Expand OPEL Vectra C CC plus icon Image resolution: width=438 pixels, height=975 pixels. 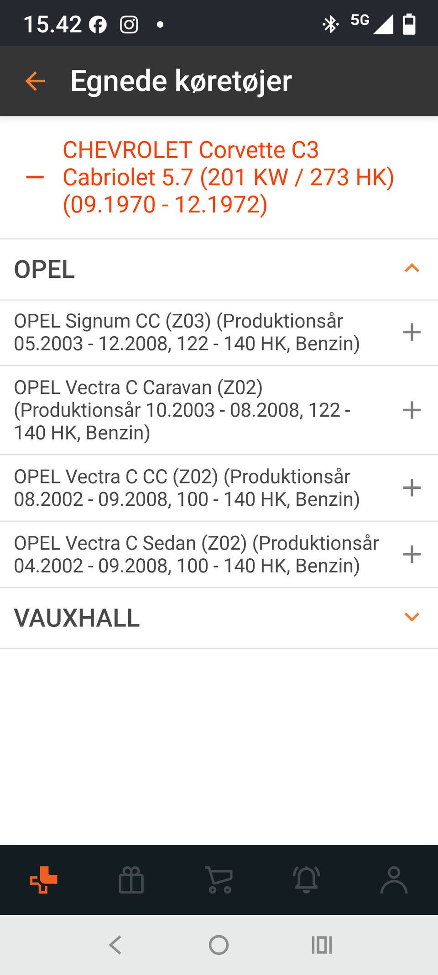[x=412, y=487]
